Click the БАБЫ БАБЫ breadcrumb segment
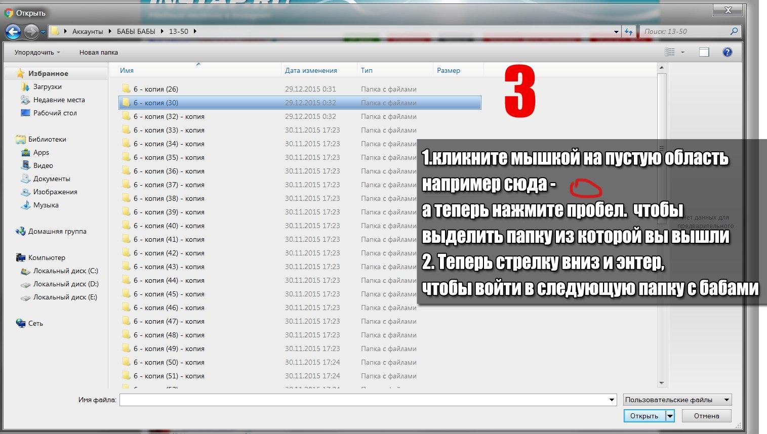The height and width of the screenshot is (434, 767). pos(136,31)
